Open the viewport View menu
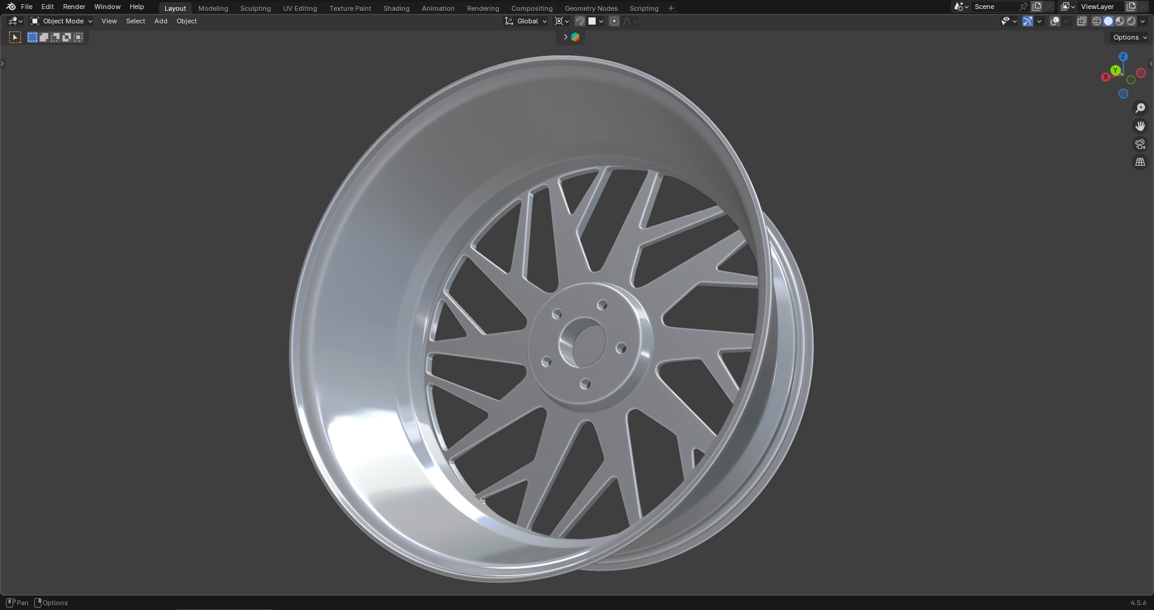This screenshot has width=1154, height=610. coord(109,21)
